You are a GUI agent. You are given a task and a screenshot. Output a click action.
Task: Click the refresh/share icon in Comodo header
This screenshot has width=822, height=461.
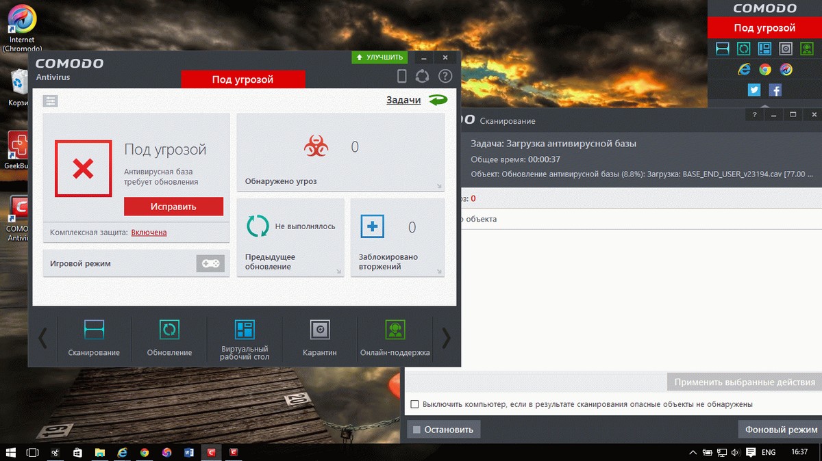pos(423,76)
